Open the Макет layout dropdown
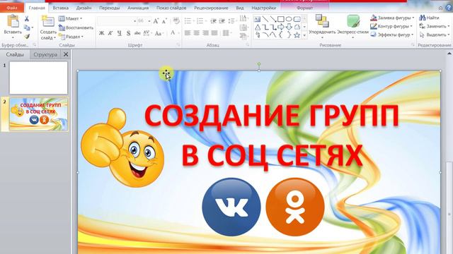 70,18
